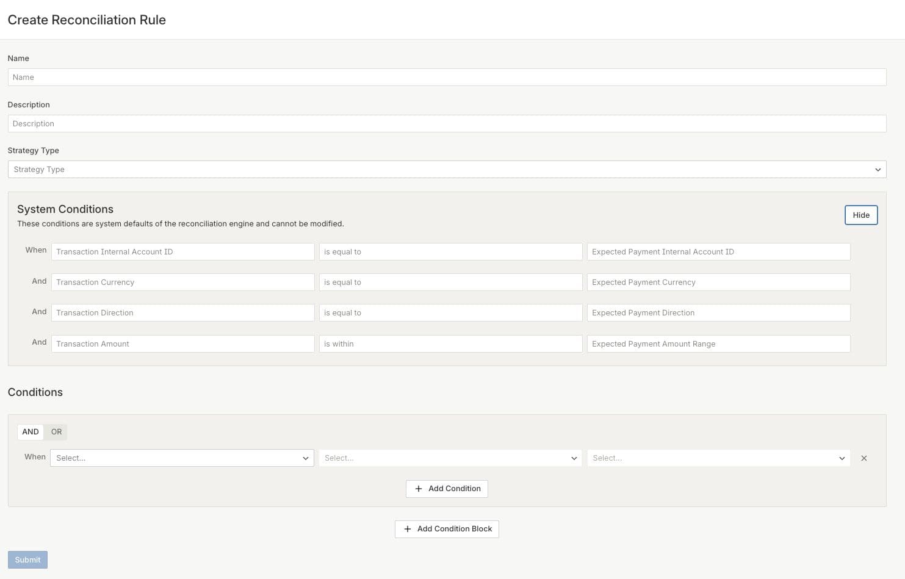Click the plus icon in Add Condition
This screenshot has height=579, width=905.
pos(419,489)
